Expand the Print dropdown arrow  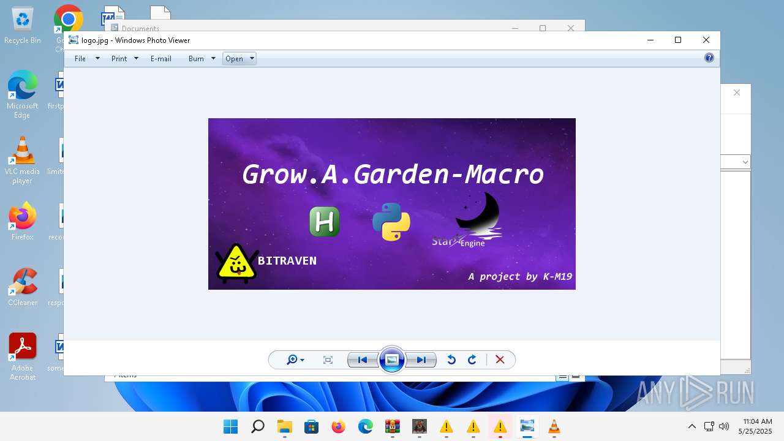pos(136,59)
